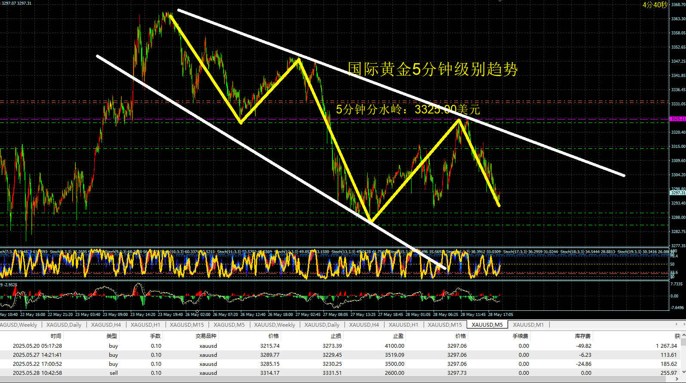Click the 4分40秒 candle countdown timer
Screen dimensions: 686x383
655,5
